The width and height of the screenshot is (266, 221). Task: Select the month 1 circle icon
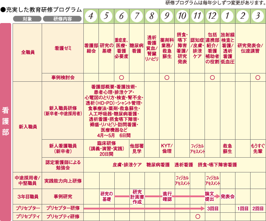coord(227,16)
